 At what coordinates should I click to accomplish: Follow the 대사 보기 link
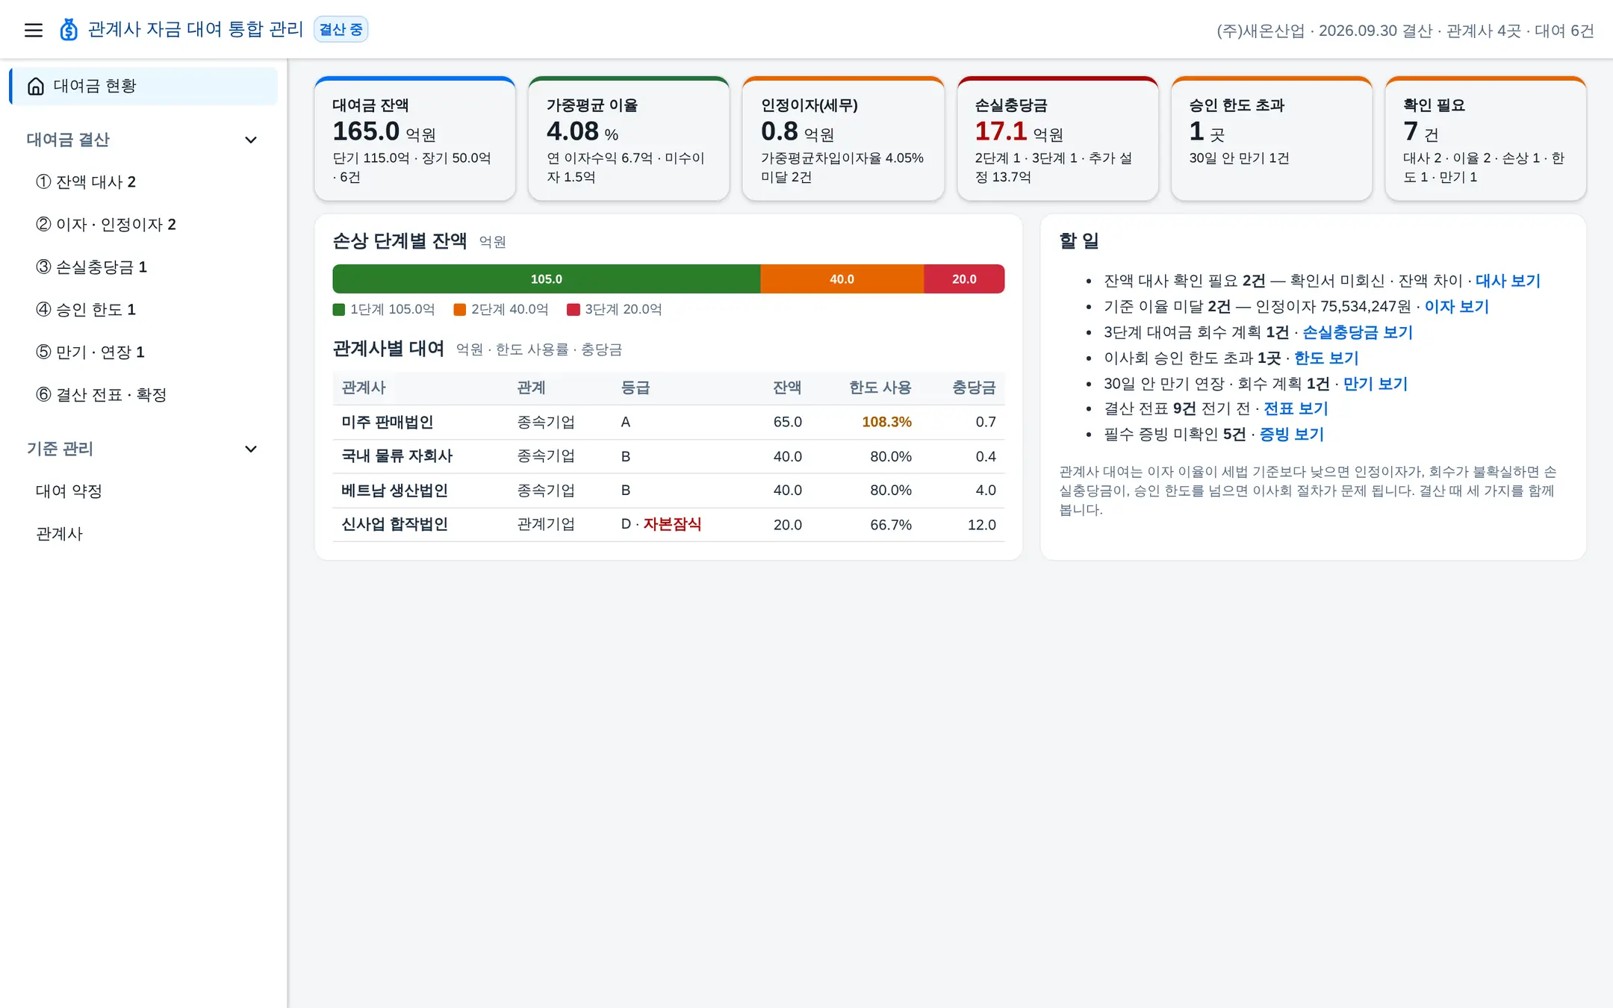1508,281
